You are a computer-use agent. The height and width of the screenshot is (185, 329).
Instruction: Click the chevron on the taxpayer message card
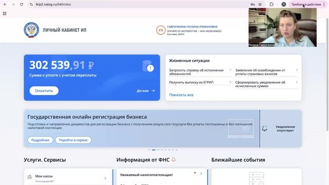tap(201, 174)
